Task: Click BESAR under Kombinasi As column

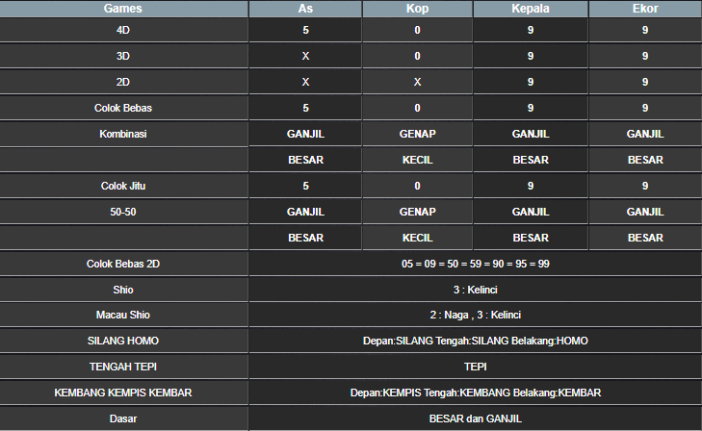Action: [x=305, y=160]
